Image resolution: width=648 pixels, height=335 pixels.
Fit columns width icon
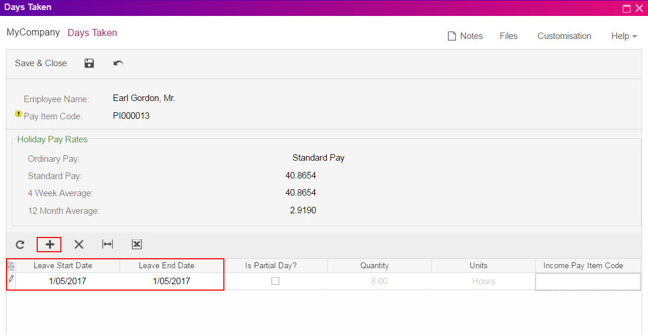108,245
